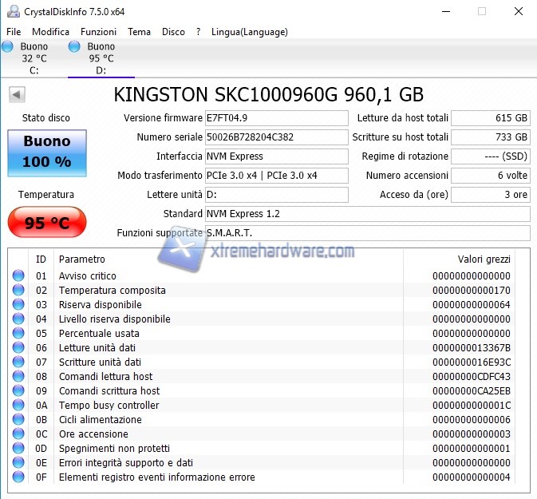The height and width of the screenshot is (499, 537).
Task: Click the CrystalDiskInfo app icon in title bar
Action: point(12,12)
